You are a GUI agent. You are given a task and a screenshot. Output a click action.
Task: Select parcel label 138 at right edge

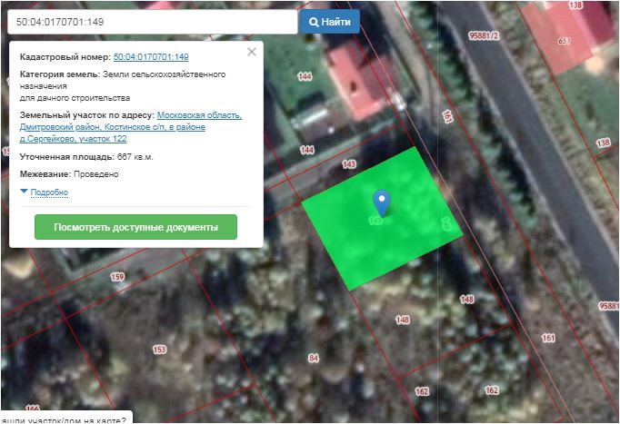coord(602,143)
